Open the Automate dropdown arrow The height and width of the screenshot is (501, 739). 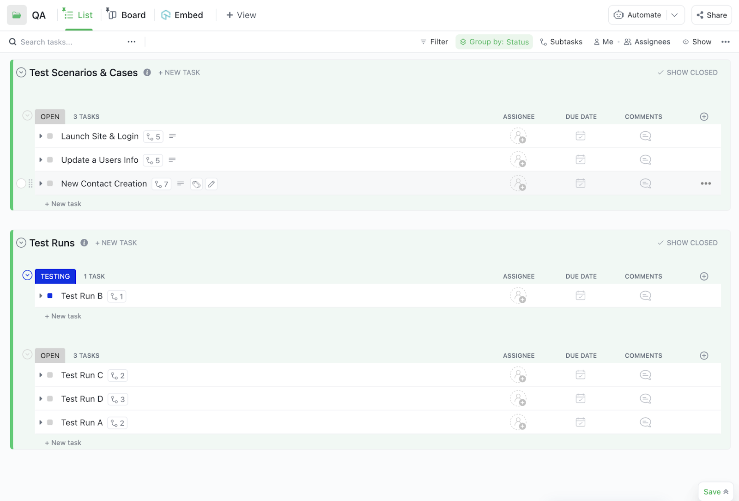tap(675, 15)
